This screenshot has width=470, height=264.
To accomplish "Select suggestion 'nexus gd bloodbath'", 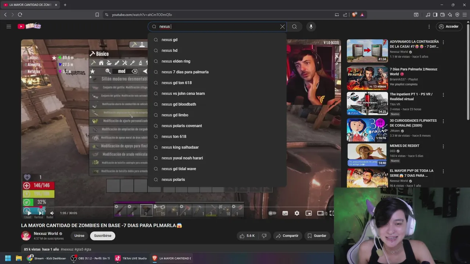I will click(x=217, y=104).
